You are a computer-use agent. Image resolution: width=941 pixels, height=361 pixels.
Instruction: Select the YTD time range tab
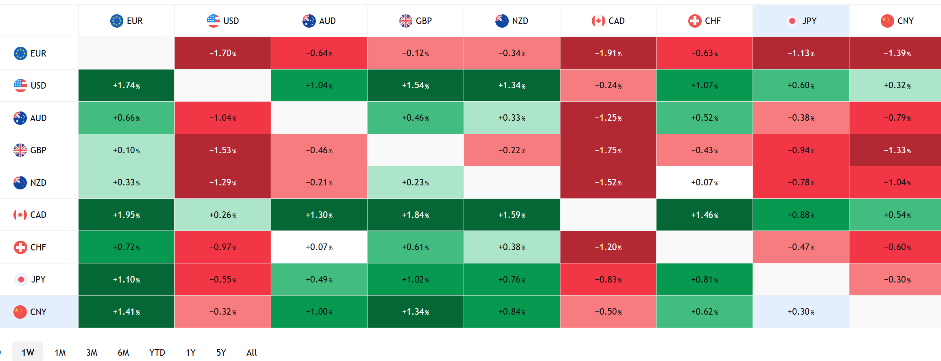157,352
